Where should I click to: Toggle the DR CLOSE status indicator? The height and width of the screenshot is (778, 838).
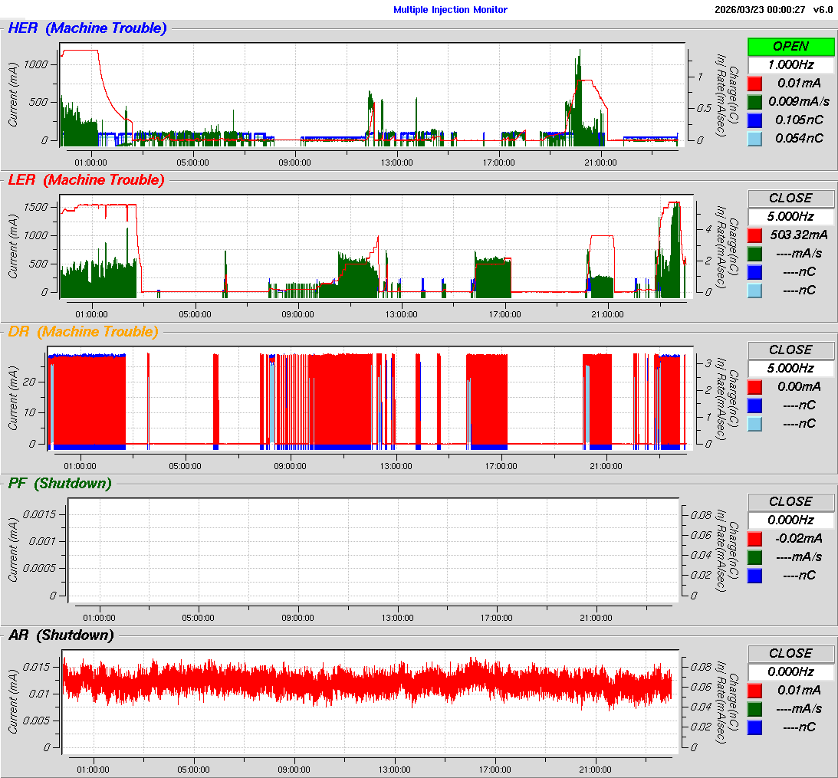[790, 350]
